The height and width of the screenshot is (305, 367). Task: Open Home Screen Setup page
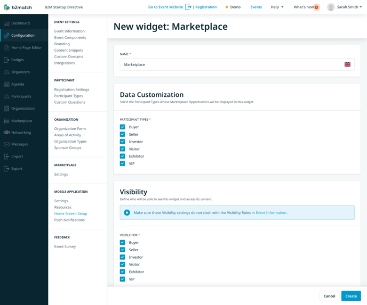71,213
